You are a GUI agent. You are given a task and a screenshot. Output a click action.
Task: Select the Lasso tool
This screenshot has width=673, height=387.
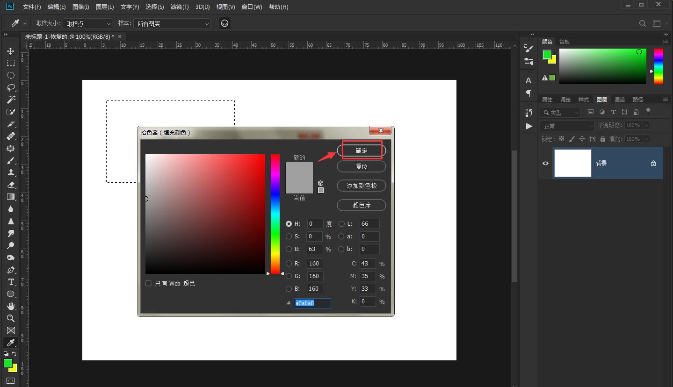click(x=10, y=87)
